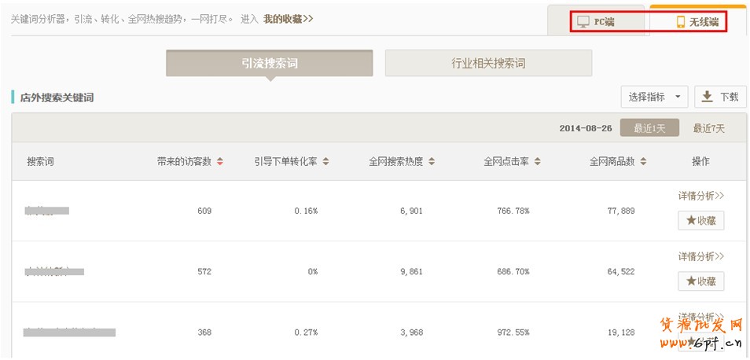The height and width of the screenshot is (360, 750).
Task: Switch to the 引流搜索词 tab
Action: (x=269, y=63)
